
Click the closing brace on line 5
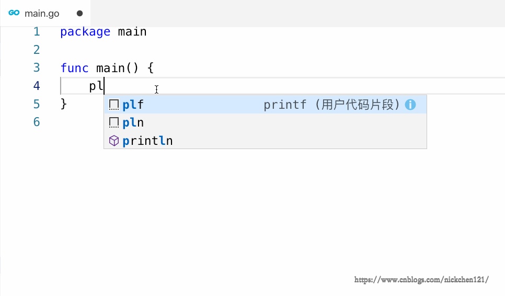(64, 104)
